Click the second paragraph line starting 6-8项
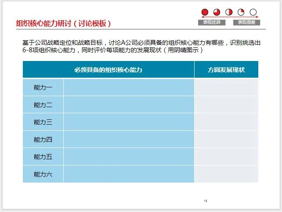282x212 pixels. pos(112,50)
